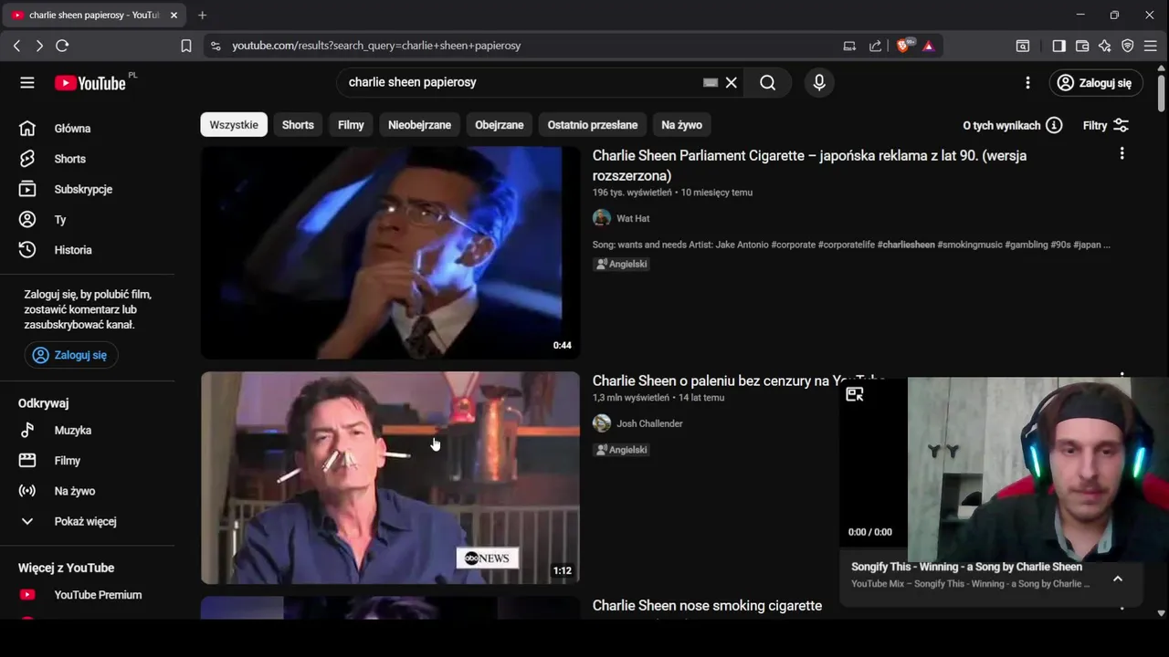Image resolution: width=1169 pixels, height=657 pixels.
Task: Click the O tych wynikach label
Action: coord(1001,125)
